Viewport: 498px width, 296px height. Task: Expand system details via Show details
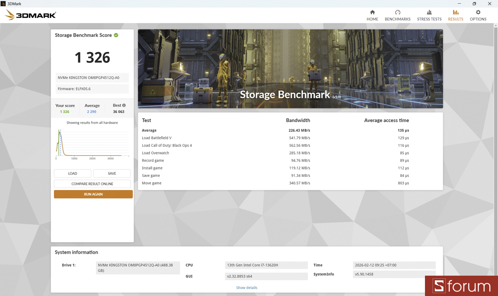[x=246, y=287]
